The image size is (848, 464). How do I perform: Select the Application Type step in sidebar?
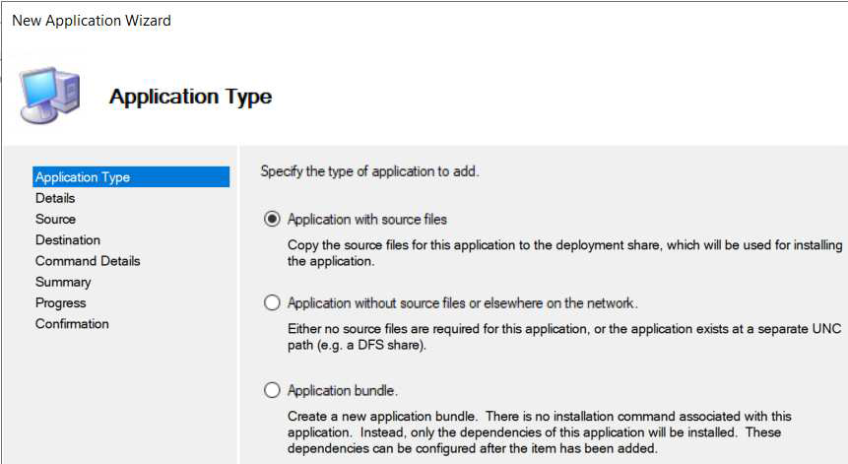tap(83, 177)
